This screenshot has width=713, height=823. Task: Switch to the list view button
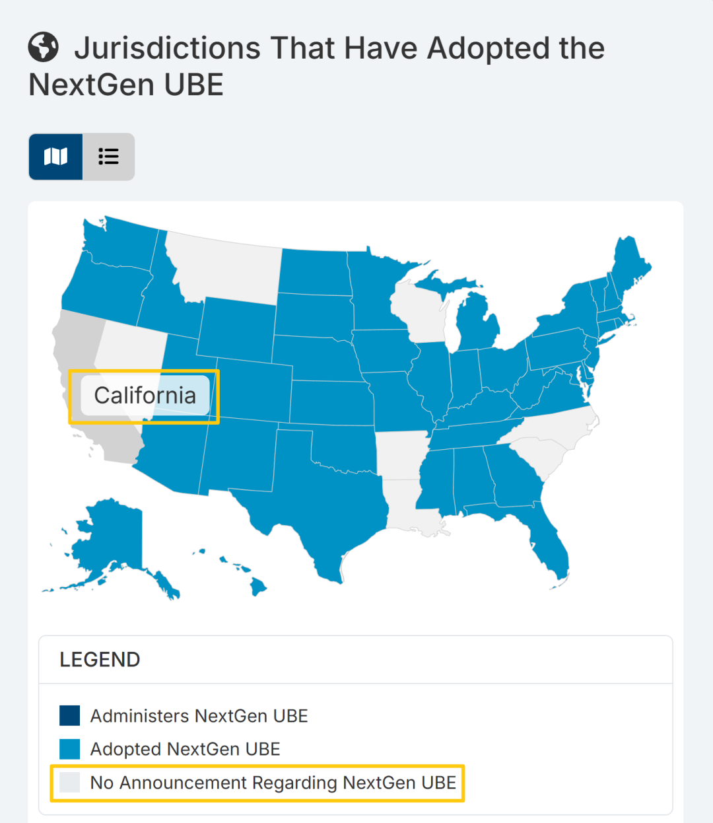click(108, 157)
